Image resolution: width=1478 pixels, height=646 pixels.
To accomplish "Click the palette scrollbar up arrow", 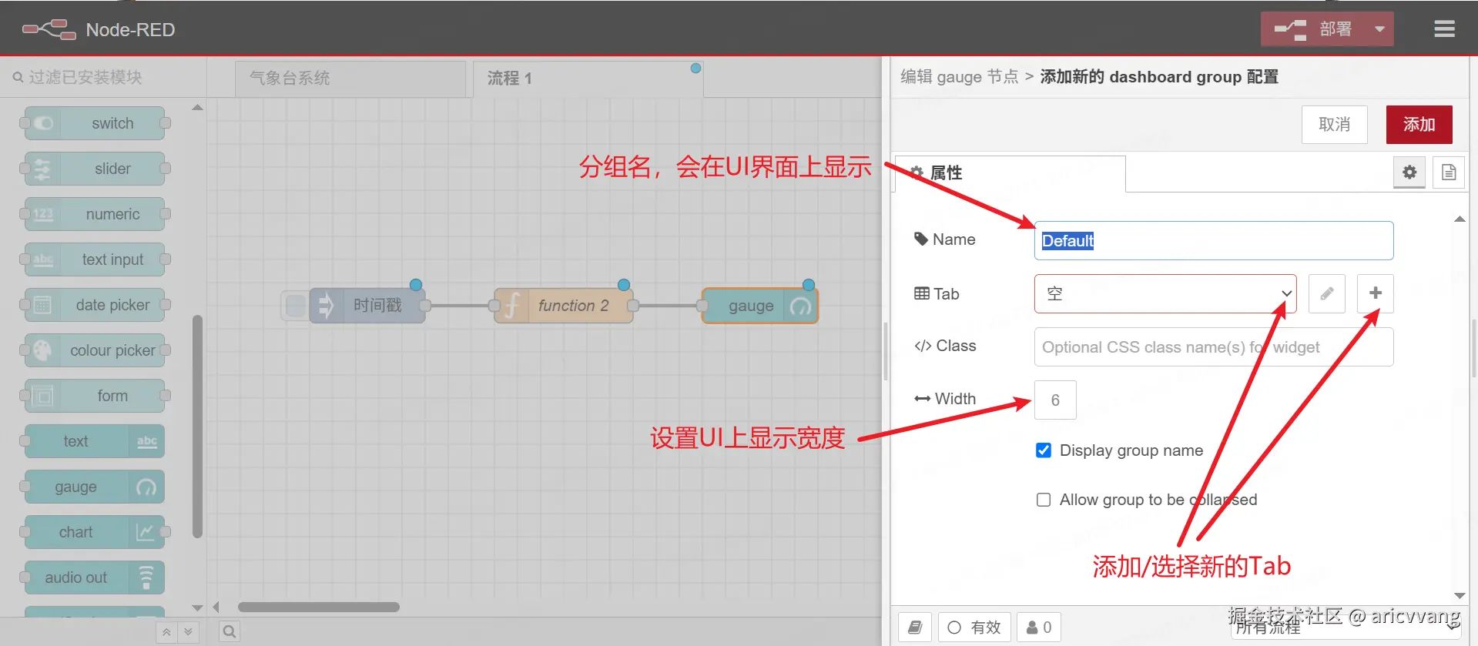I will (x=197, y=108).
